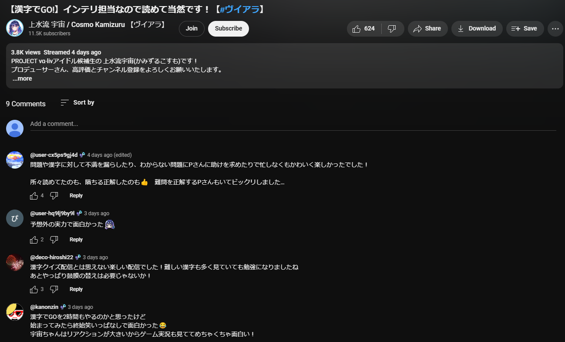Screen dimensions: 565x342
Task: Dislike the comment by @deco-hiroshi22
Action: point(54,290)
